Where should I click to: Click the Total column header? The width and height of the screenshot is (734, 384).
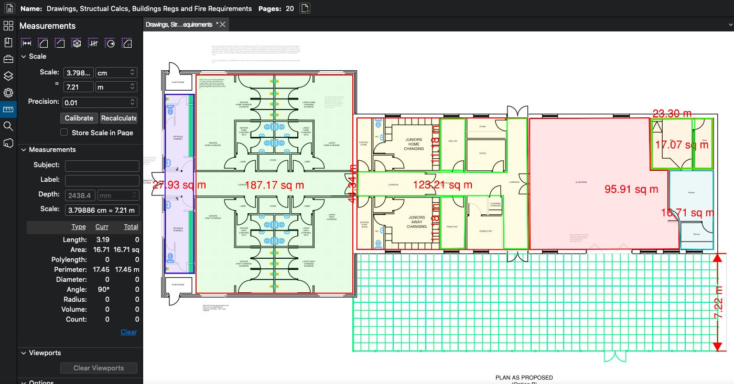pyautogui.click(x=131, y=227)
